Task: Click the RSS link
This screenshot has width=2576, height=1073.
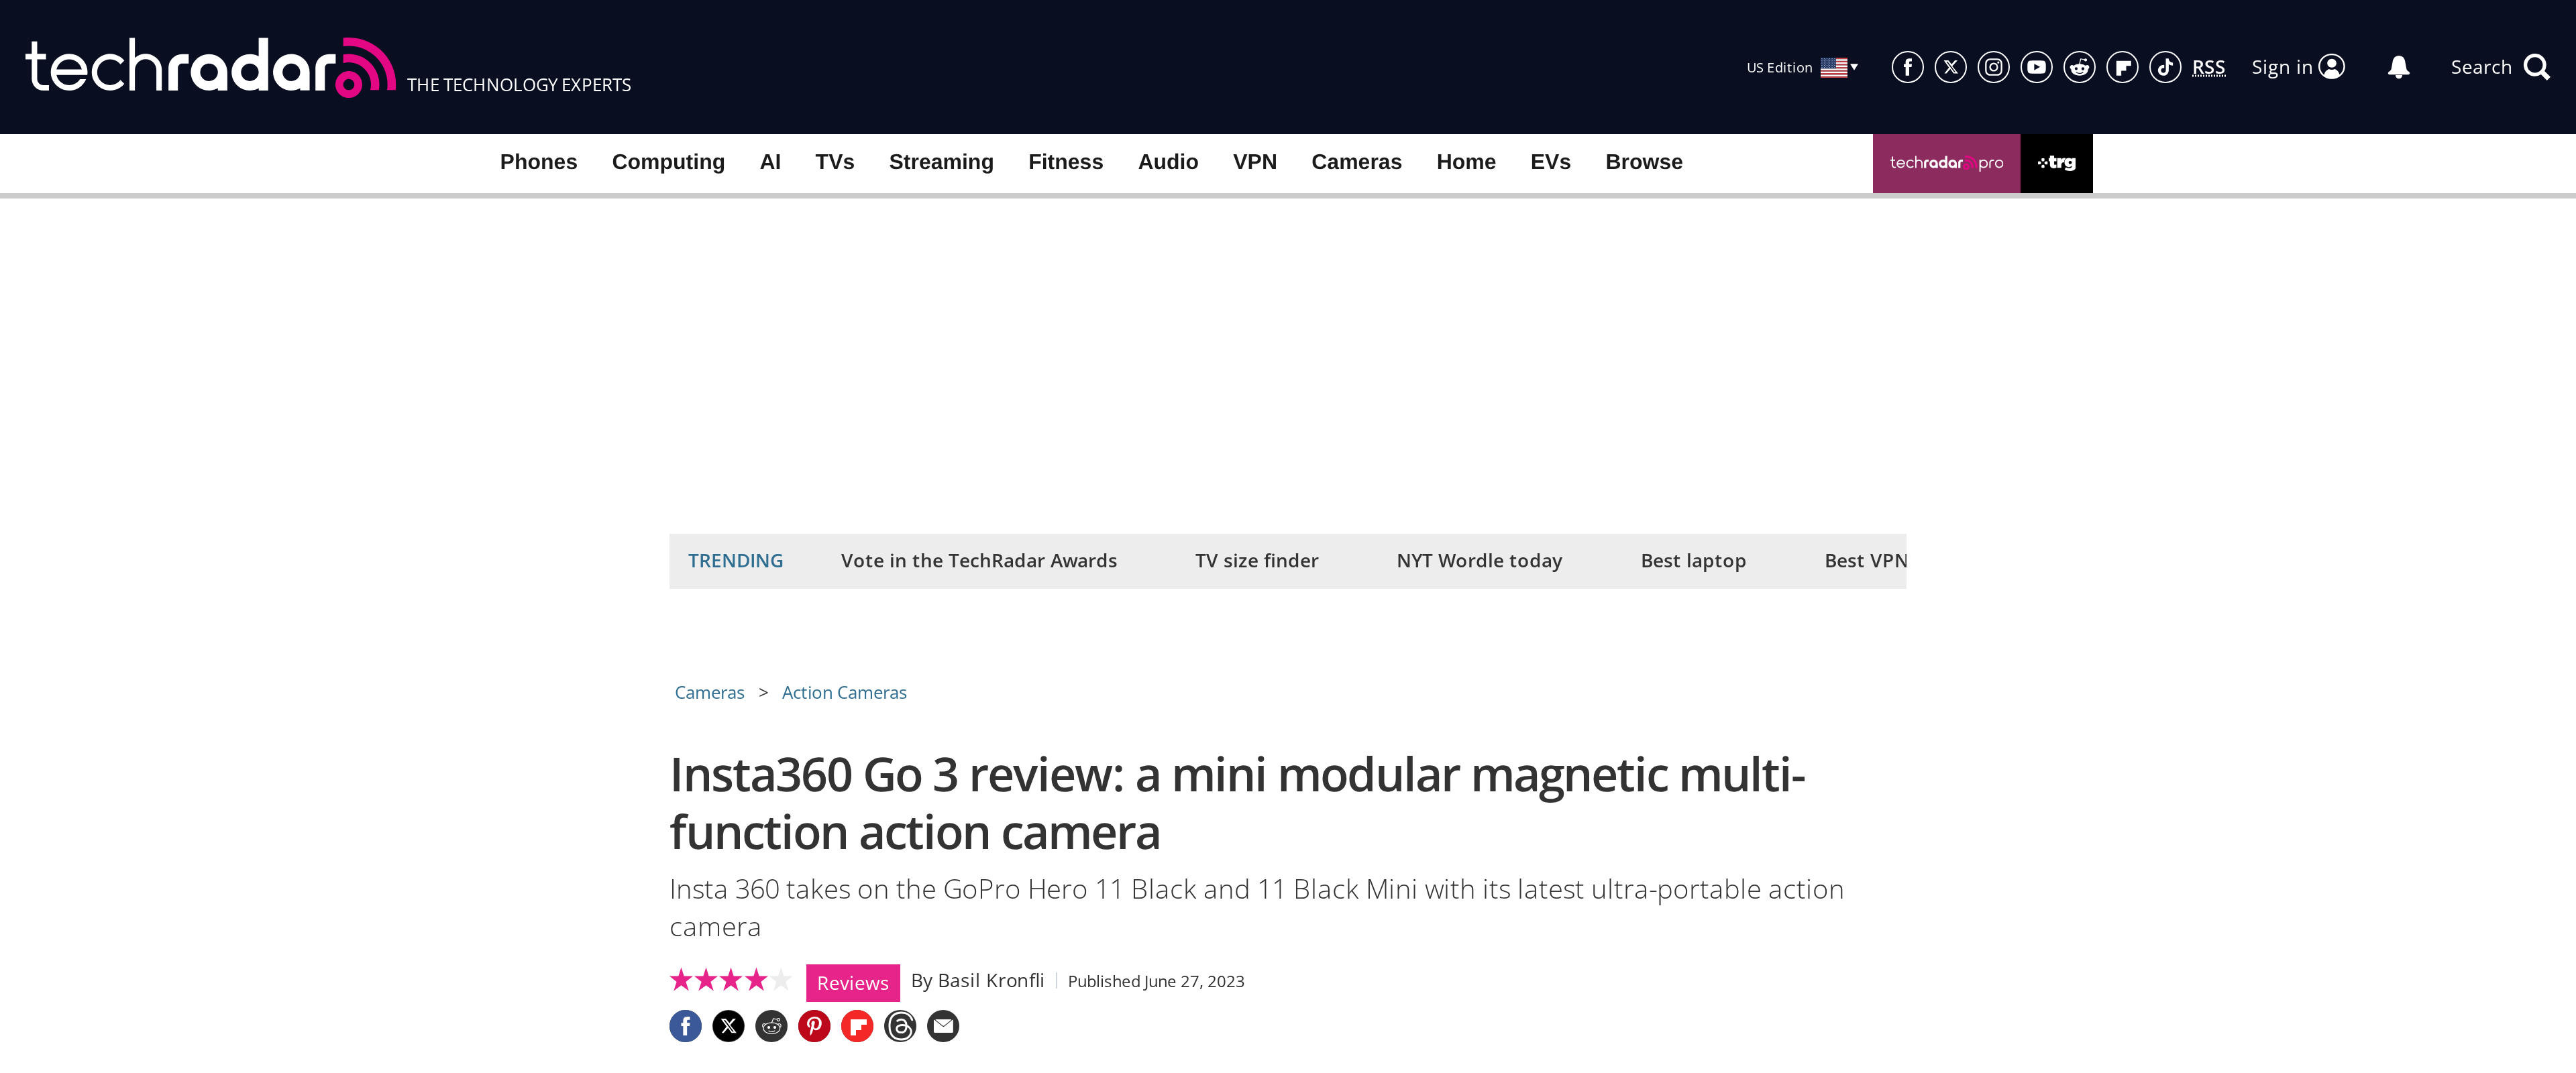Action: pyautogui.click(x=2208, y=67)
